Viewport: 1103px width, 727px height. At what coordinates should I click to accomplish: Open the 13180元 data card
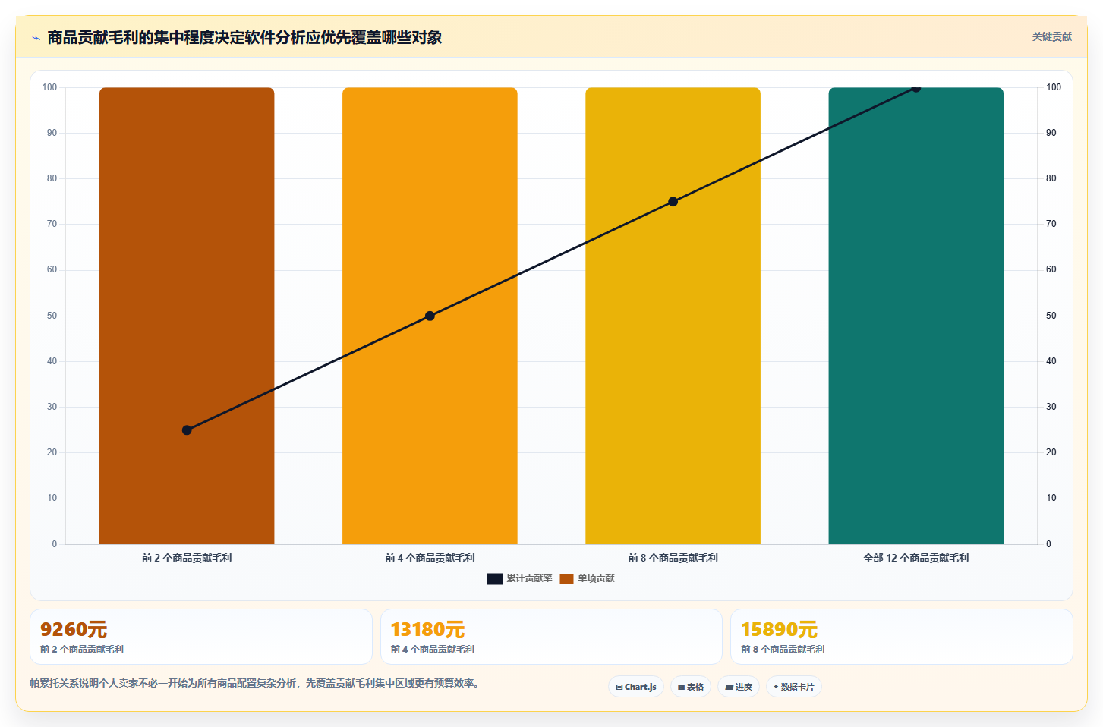pos(551,637)
